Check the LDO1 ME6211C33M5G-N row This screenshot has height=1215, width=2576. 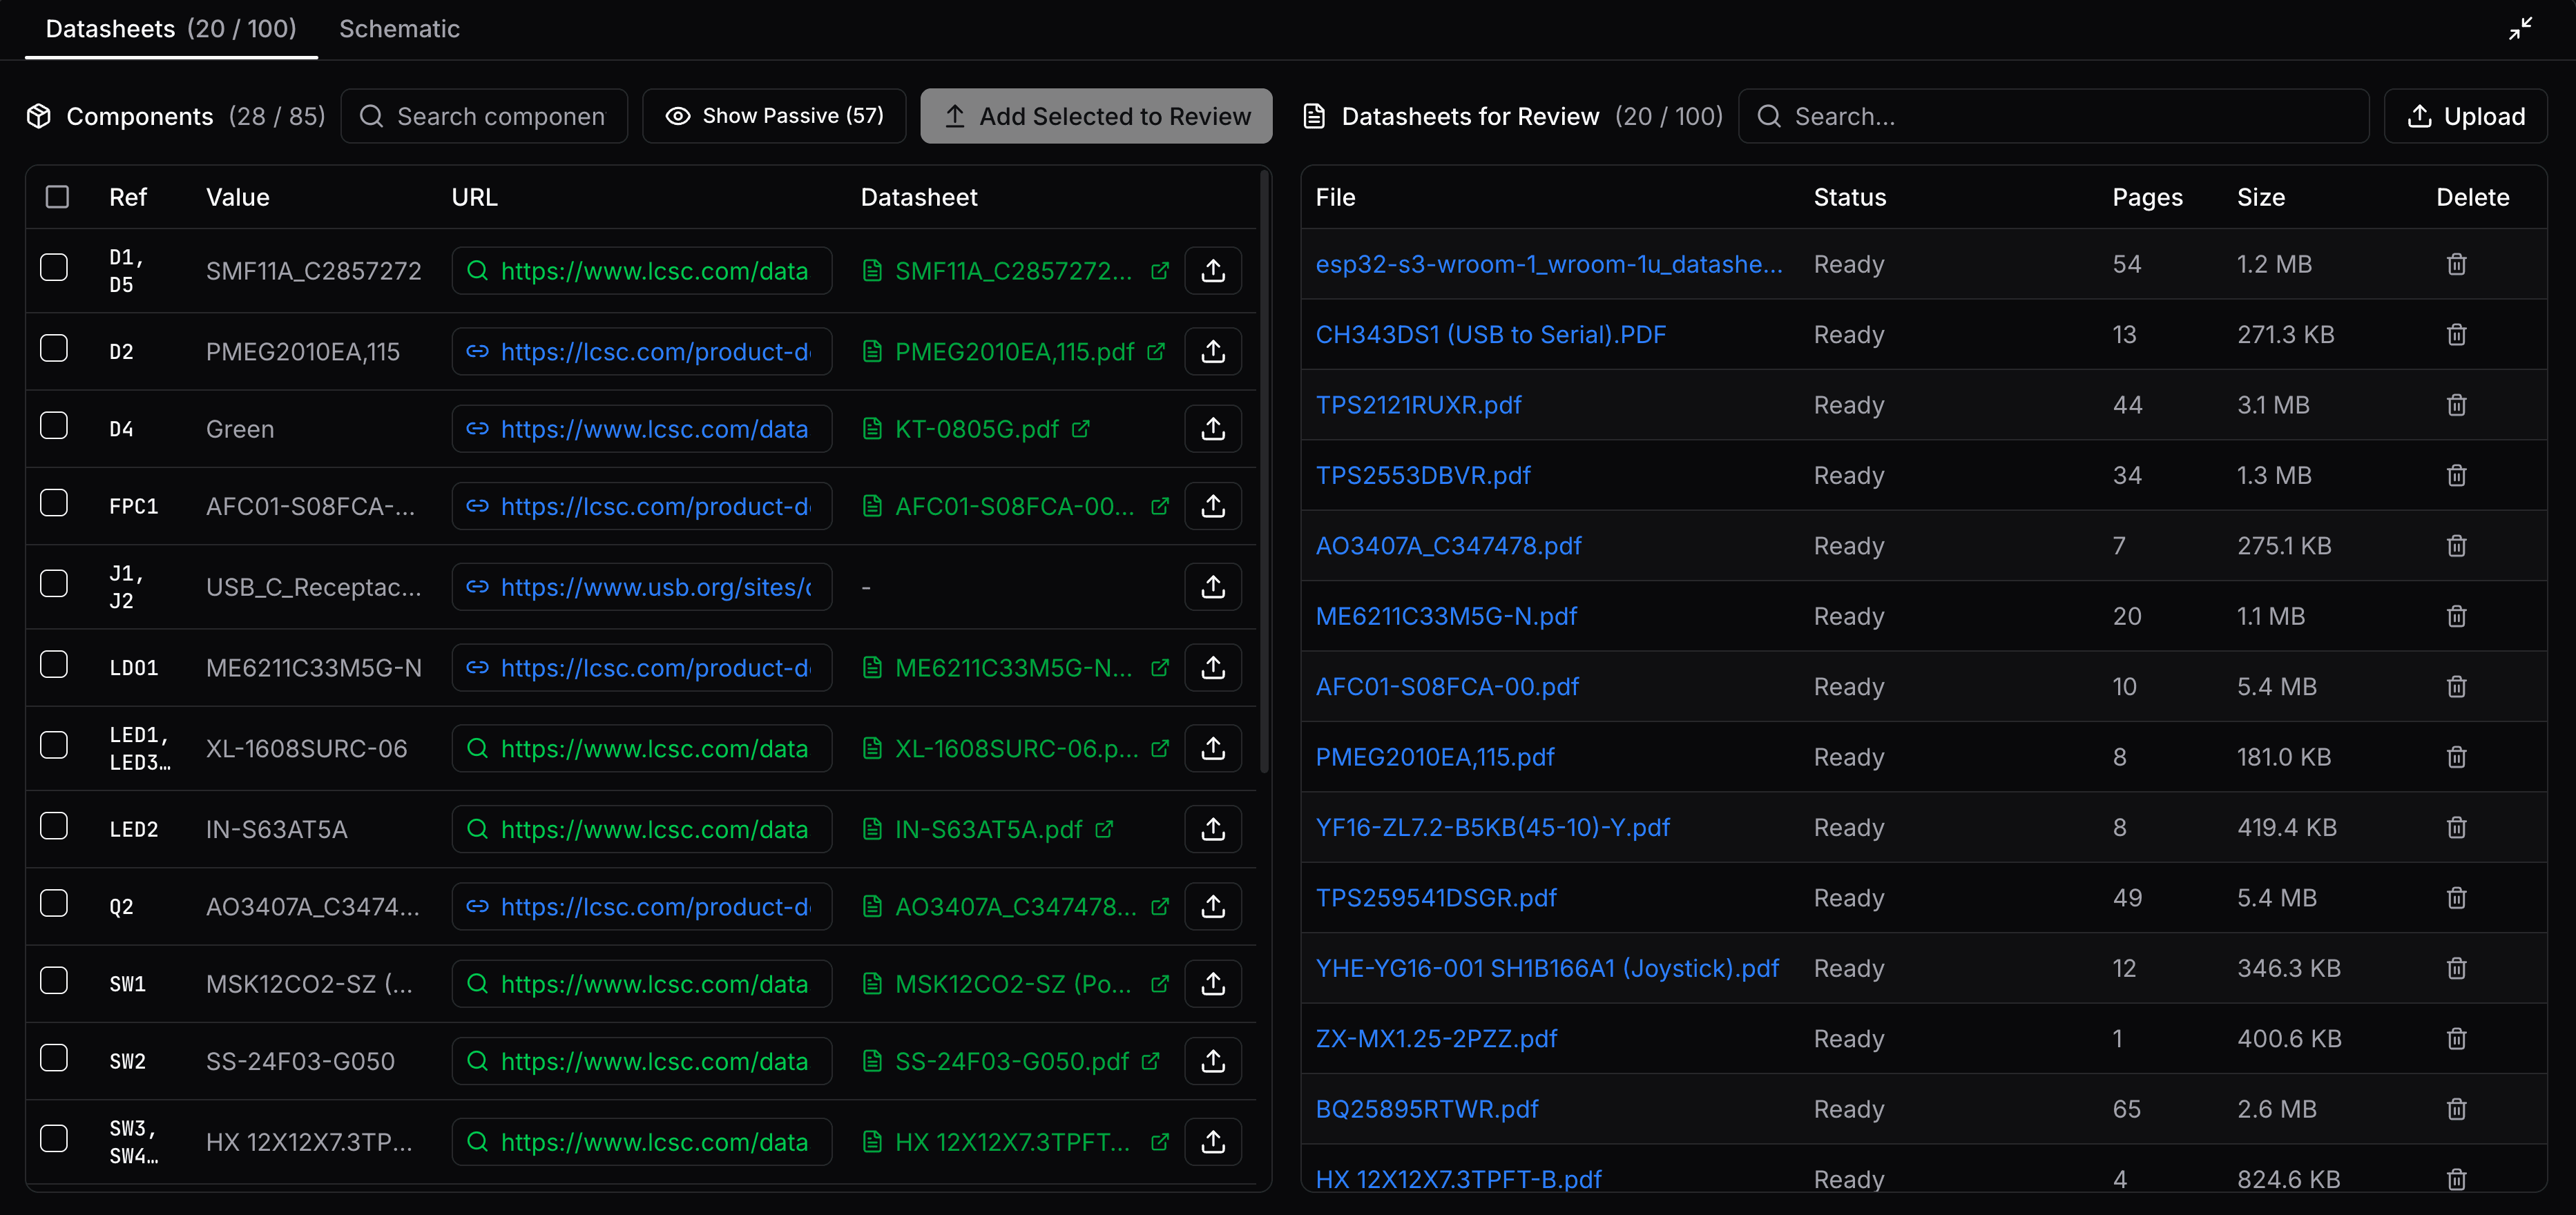[x=54, y=665]
